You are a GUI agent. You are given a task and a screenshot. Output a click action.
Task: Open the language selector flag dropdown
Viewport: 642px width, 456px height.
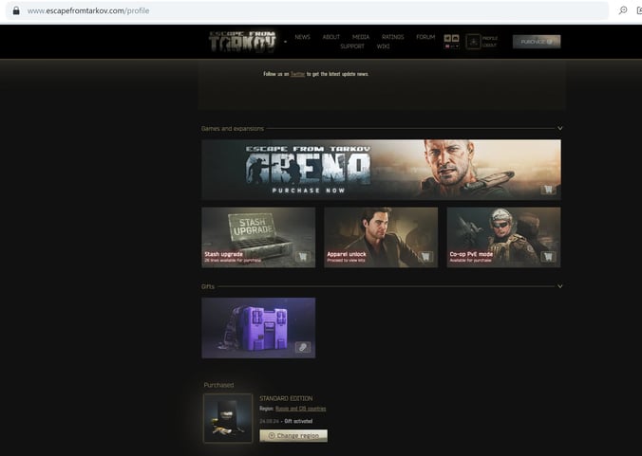click(452, 46)
